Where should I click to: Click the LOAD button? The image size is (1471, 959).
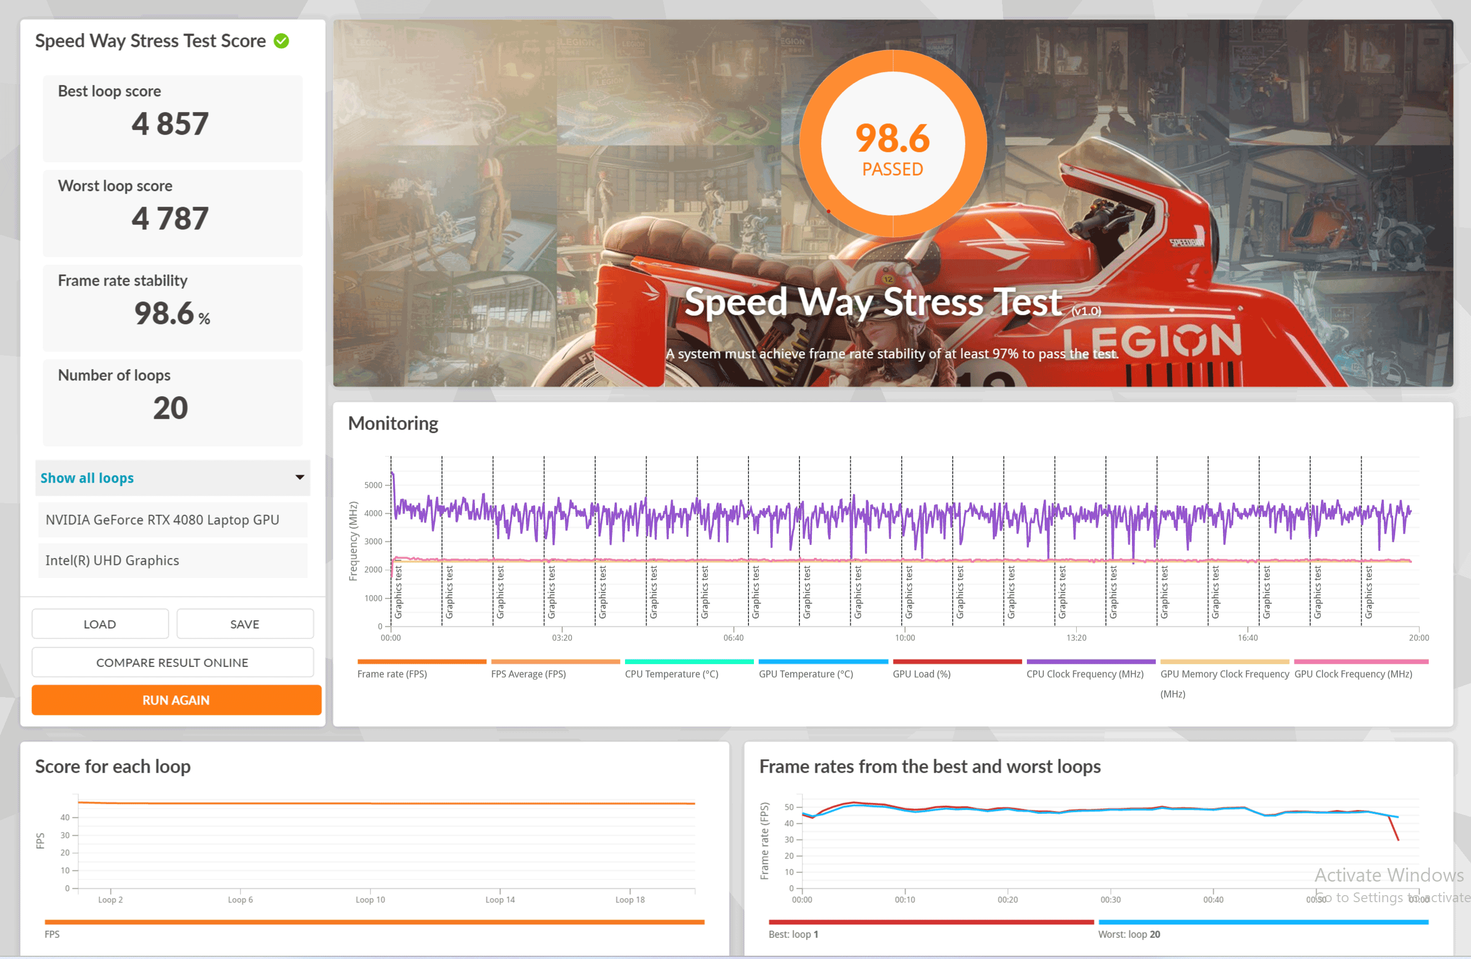[100, 625]
